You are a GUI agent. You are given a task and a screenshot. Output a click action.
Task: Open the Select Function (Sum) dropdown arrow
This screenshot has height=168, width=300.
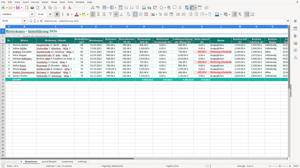point(38,21)
